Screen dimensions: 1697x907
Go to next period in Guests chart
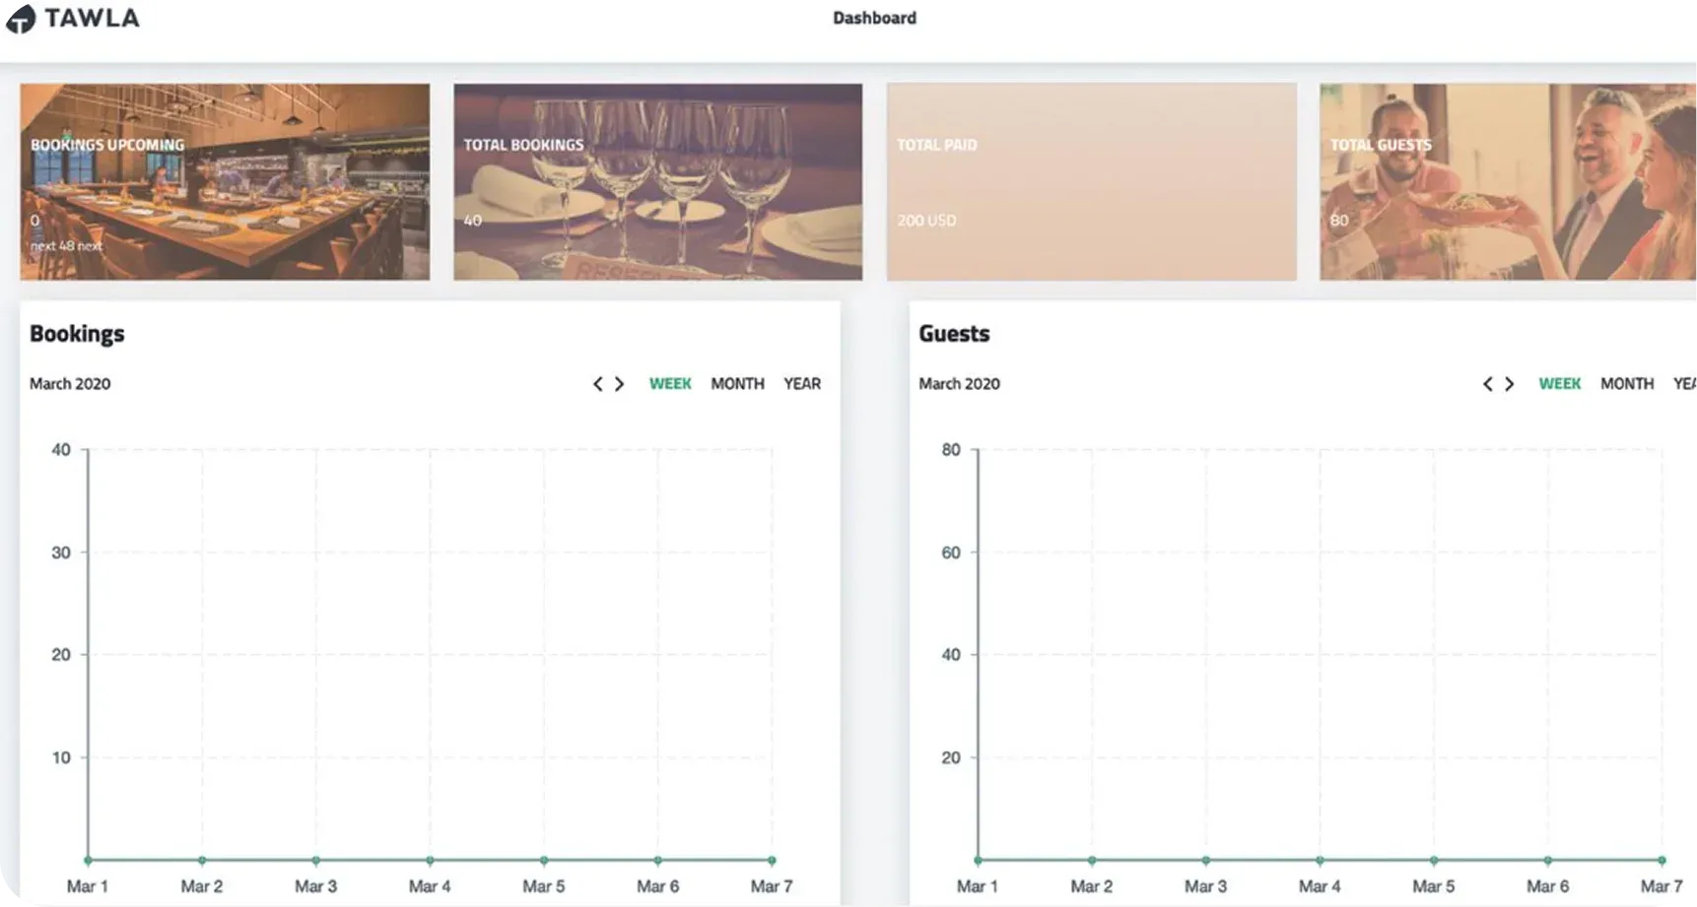coord(1510,384)
